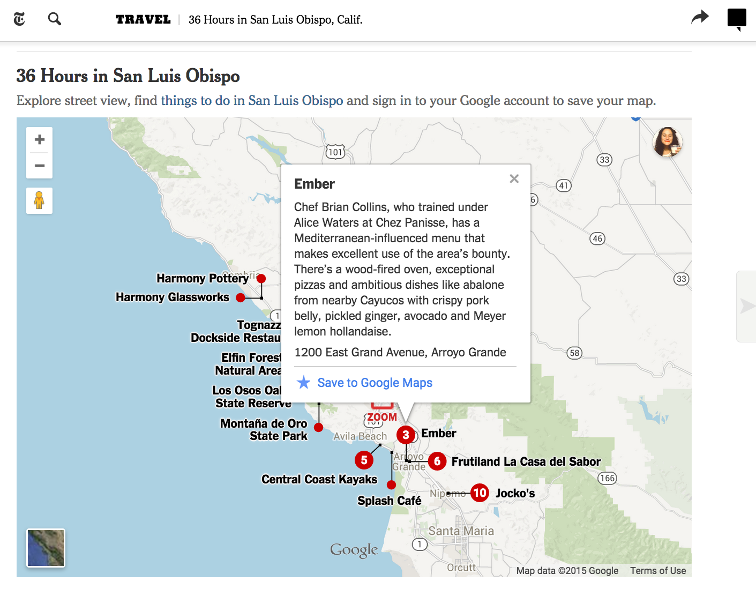The image size is (756, 589).
Task: Click the Harmony Glassworks red dot marker
Action: click(x=241, y=297)
